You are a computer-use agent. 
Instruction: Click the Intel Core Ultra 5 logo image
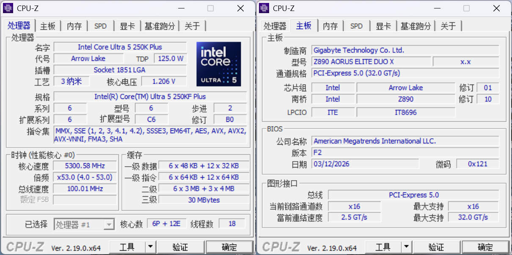coord(219,64)
